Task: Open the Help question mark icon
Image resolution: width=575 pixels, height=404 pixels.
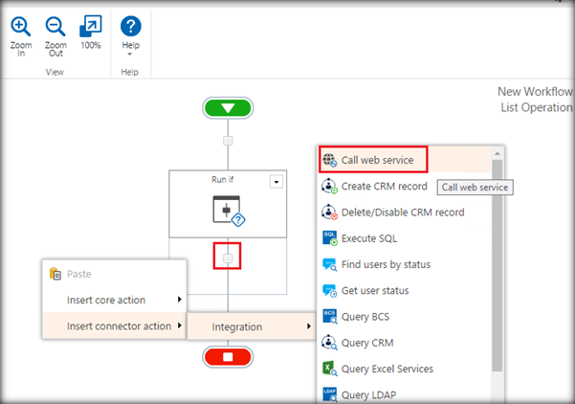Action: [130, 26]
